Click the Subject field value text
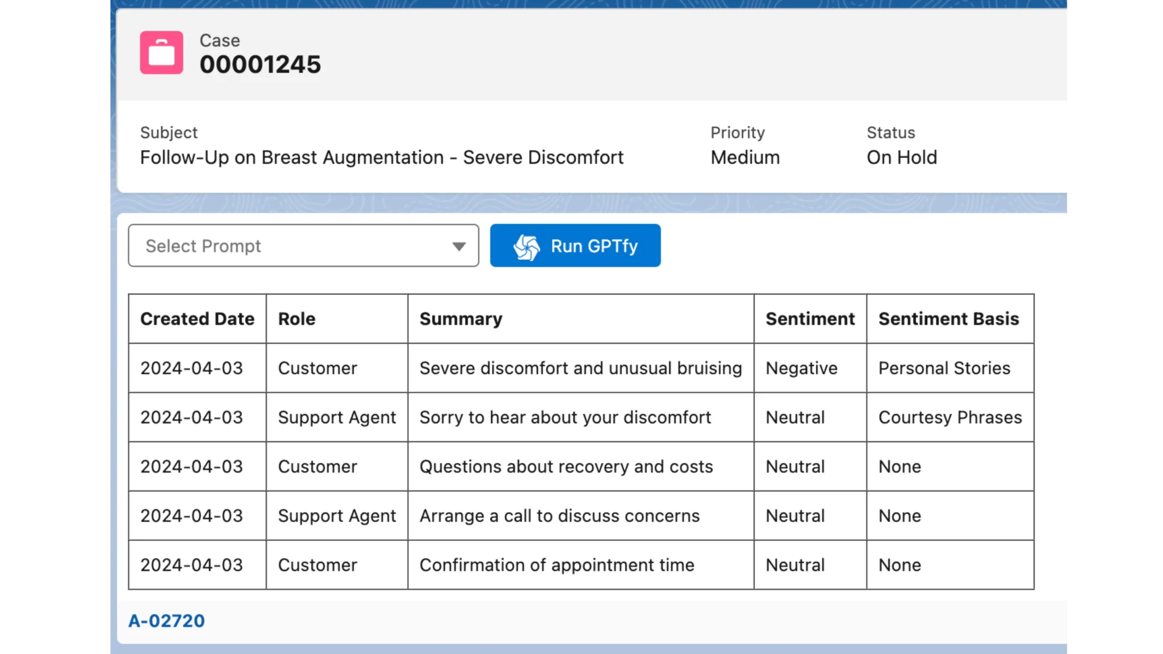The image size is (1163, 654). (x=382, y=157)
